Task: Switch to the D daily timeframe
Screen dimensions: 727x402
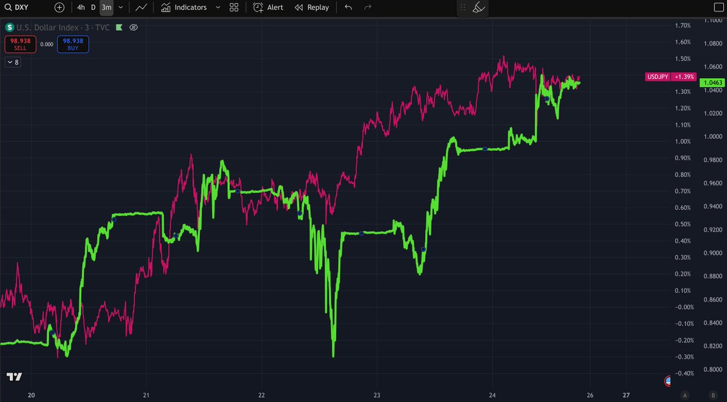Action: 93,7
